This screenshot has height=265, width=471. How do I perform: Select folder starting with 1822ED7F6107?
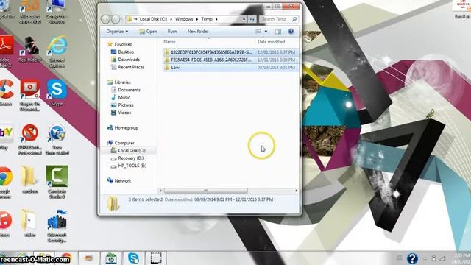tap(230, 52)
